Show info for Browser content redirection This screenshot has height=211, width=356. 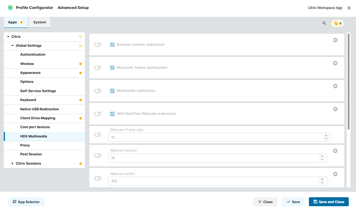335,40
